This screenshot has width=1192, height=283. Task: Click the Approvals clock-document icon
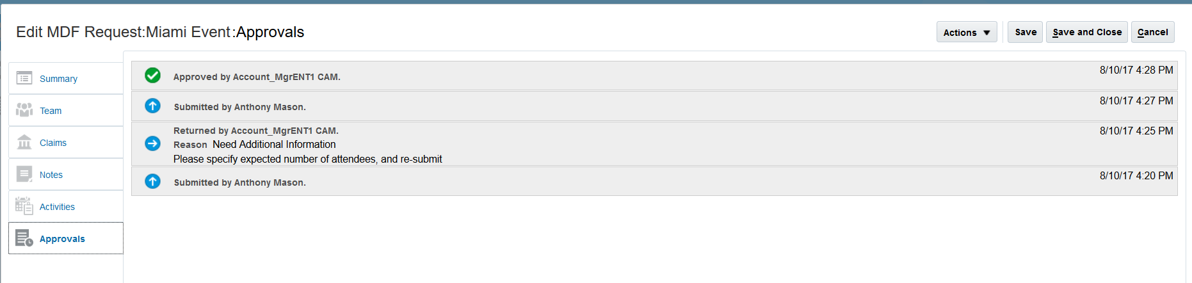click(24, 238)
